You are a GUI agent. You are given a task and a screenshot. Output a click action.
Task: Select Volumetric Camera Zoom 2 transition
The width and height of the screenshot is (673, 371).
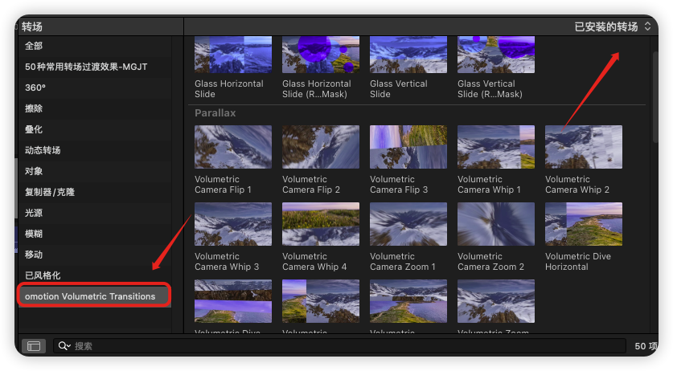tap(496, 224)
